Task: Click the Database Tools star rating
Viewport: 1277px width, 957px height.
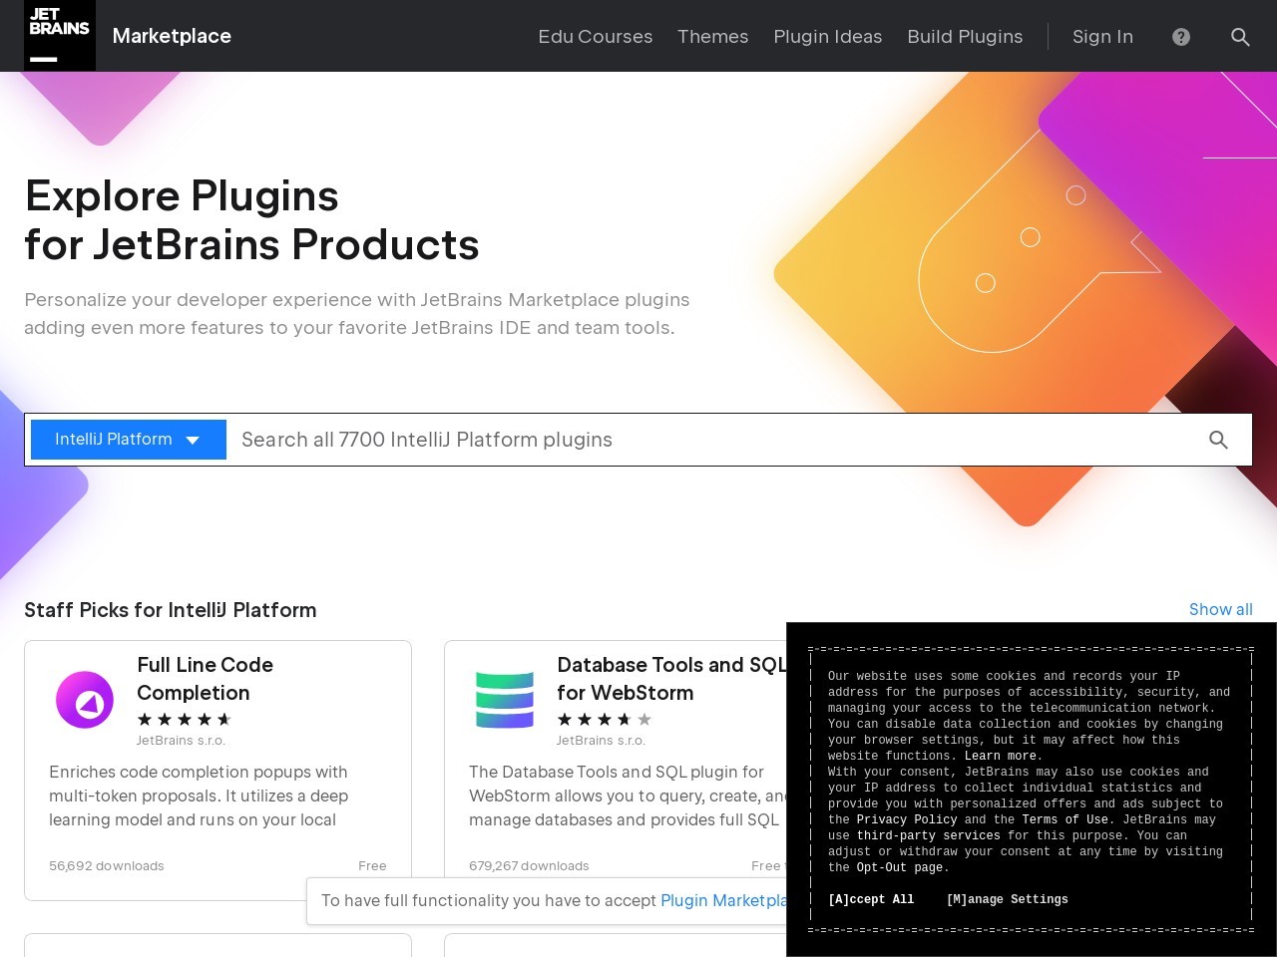Action: tap(605, 719)
